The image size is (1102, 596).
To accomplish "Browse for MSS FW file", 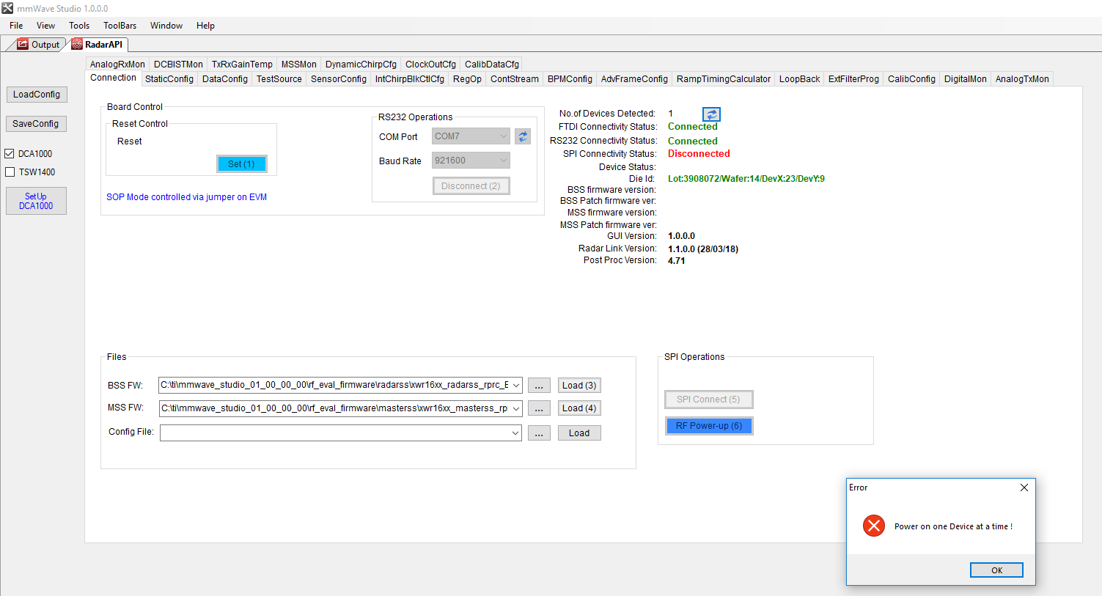I will click(539, 408).
